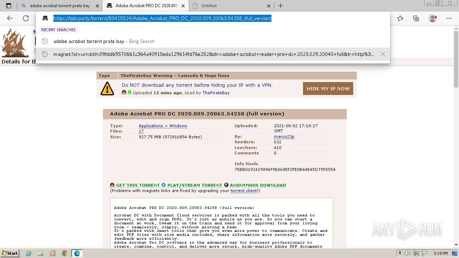Click the seeders count 632
459x258 pixels.
tap(278, 142)
